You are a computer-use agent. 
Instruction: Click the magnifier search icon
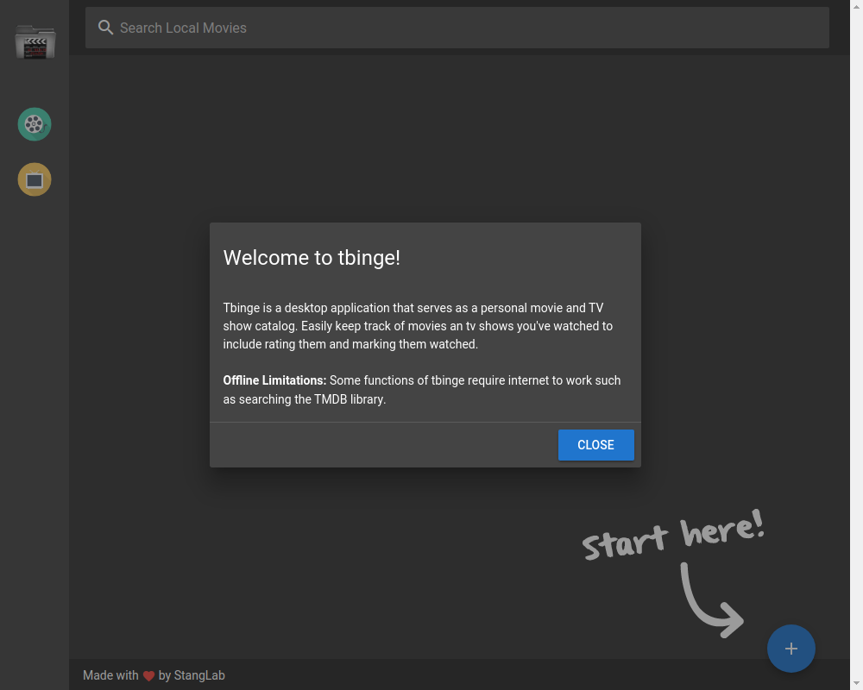point(105,28)
